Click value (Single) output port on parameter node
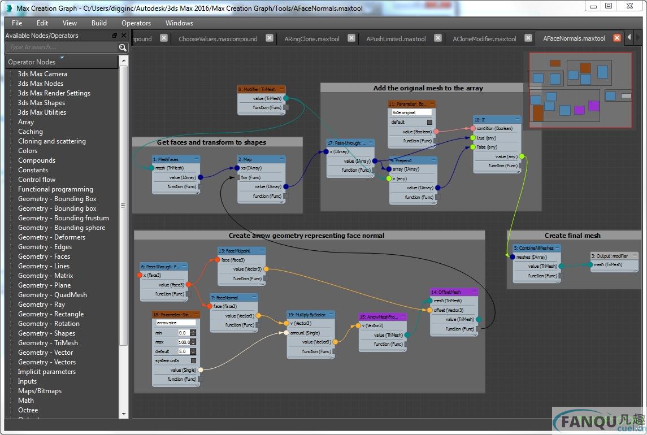The image size is (647, 435). click(201, 370)
